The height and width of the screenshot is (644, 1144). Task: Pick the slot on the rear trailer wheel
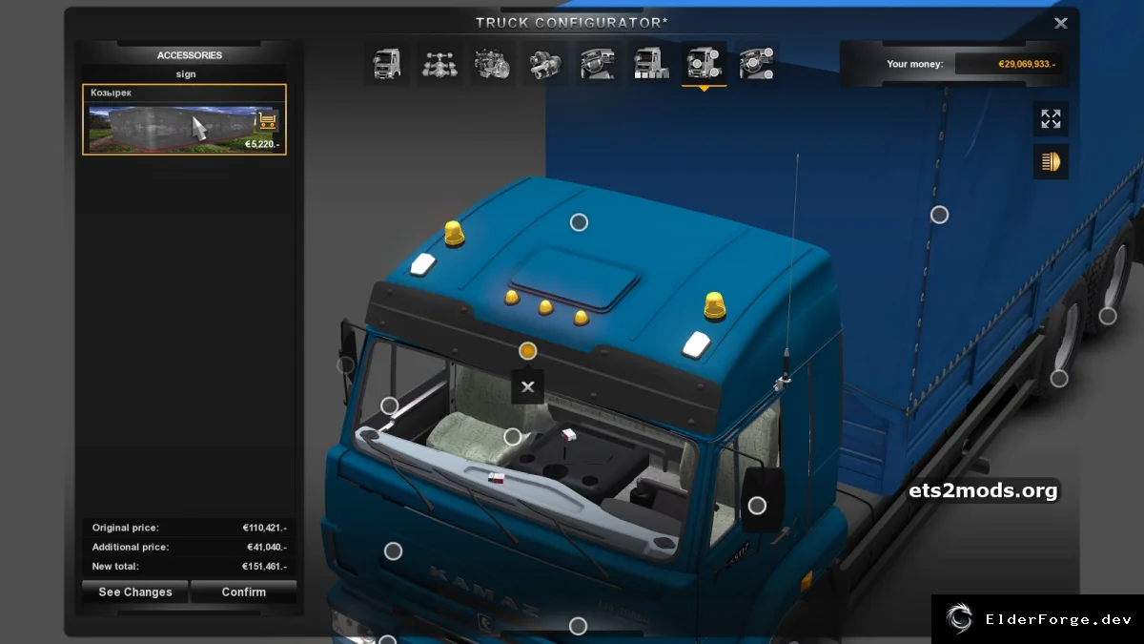(x=1108, y=316)
